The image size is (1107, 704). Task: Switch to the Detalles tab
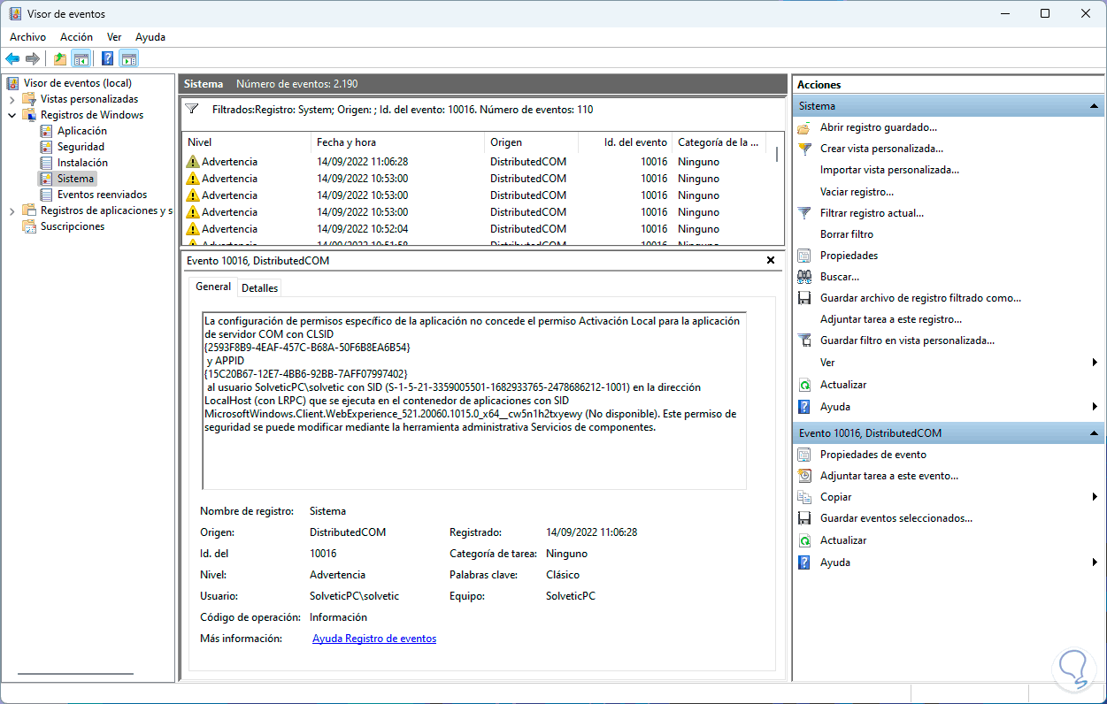click(259, 287)
